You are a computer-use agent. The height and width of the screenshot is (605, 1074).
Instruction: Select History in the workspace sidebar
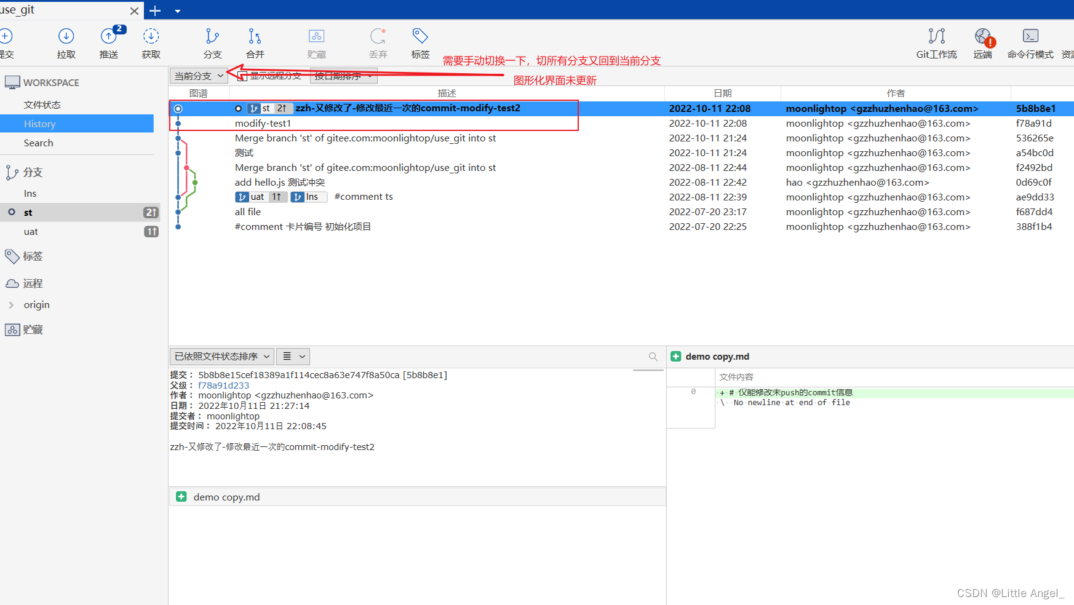click(77, 124)
